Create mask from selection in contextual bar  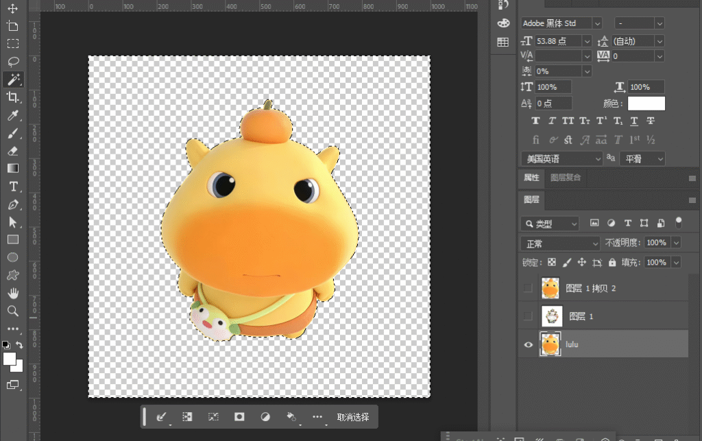coord(239,417)
